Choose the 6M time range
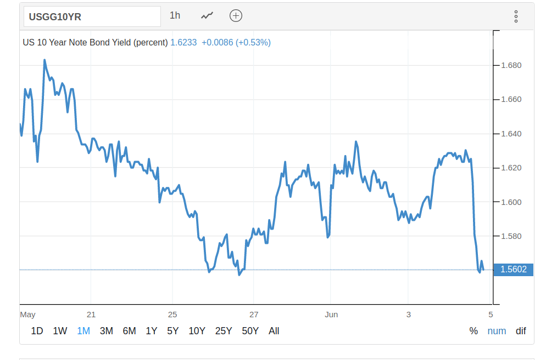 point(129,331)
